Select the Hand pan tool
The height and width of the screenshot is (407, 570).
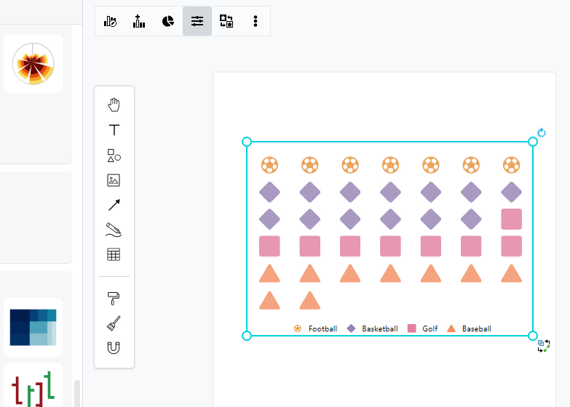114,105
